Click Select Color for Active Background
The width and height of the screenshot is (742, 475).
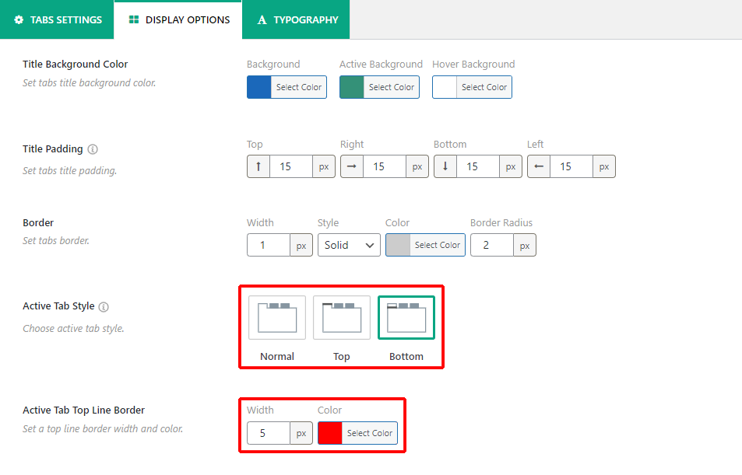click(391, 87)
